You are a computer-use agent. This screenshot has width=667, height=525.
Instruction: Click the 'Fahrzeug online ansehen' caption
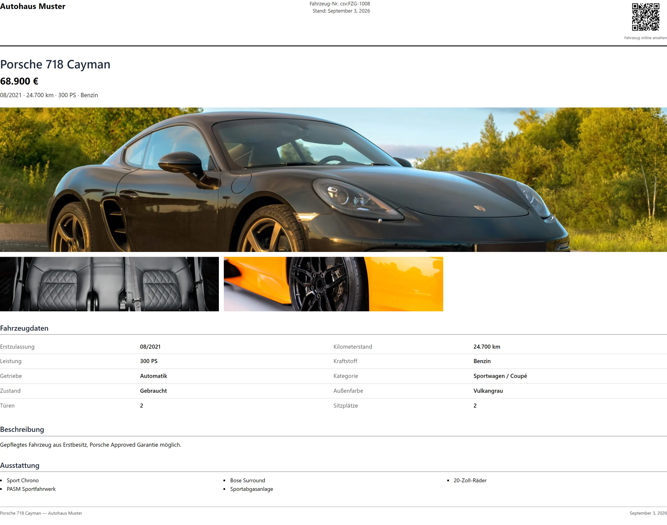645,38
